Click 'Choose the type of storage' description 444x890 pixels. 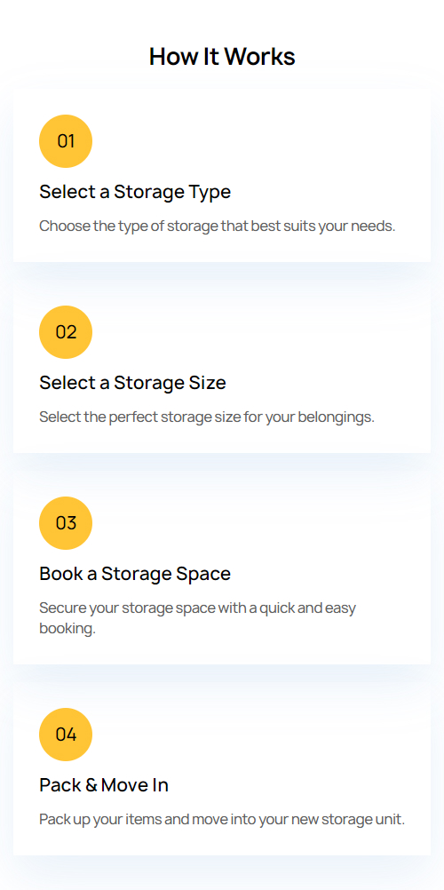[x=217, y=226]
